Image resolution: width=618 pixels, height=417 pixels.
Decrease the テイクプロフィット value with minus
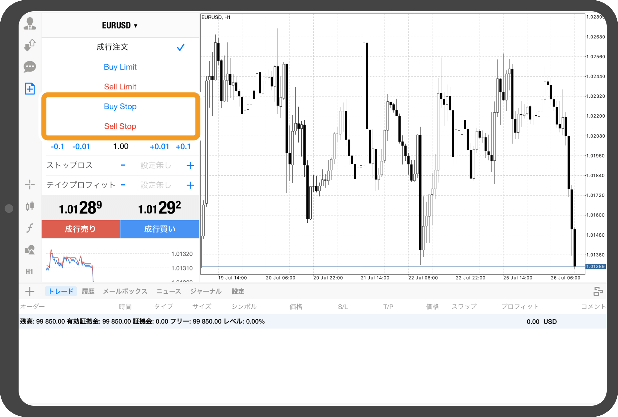[x=123, y=185]
